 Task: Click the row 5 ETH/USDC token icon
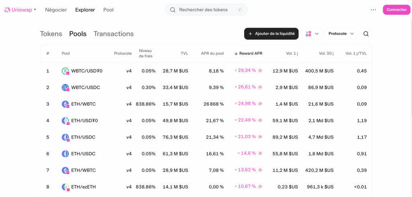pos(66,137)
